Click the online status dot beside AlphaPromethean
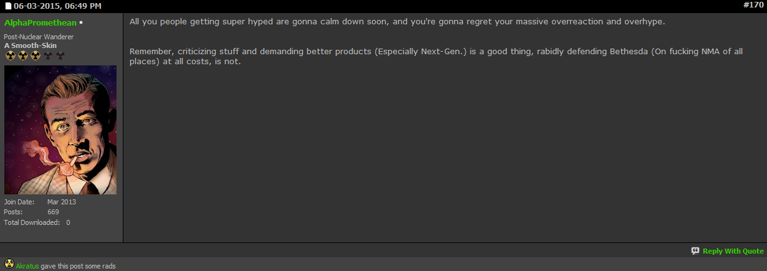This screenshot has width=767, height=271. (81, 23)
